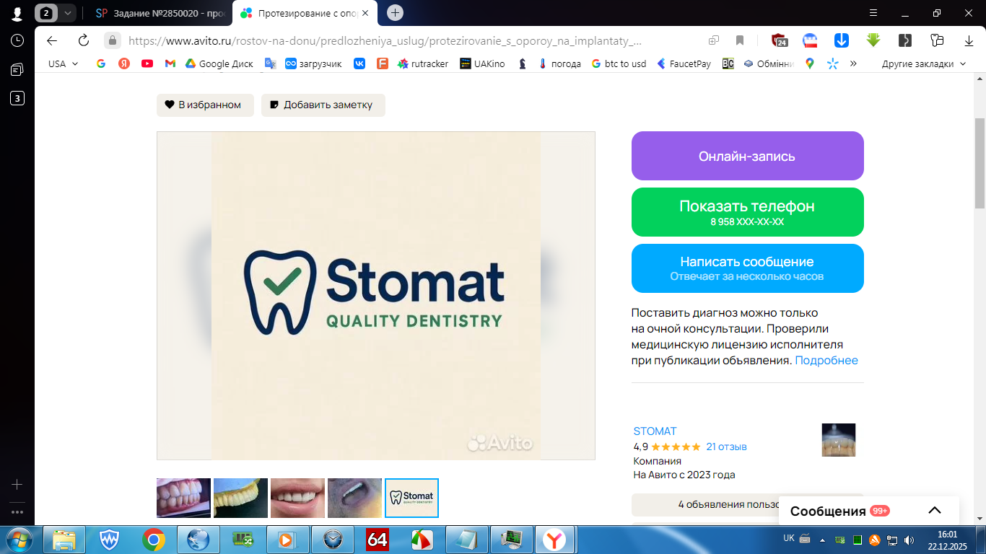Click the bookmark page icon in address bar

tap(740, 40)
